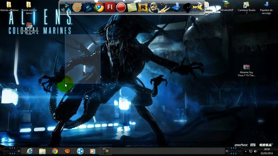Open the golden pickaxe icon in the dock
Screen dimensions: 278x156
198,7
